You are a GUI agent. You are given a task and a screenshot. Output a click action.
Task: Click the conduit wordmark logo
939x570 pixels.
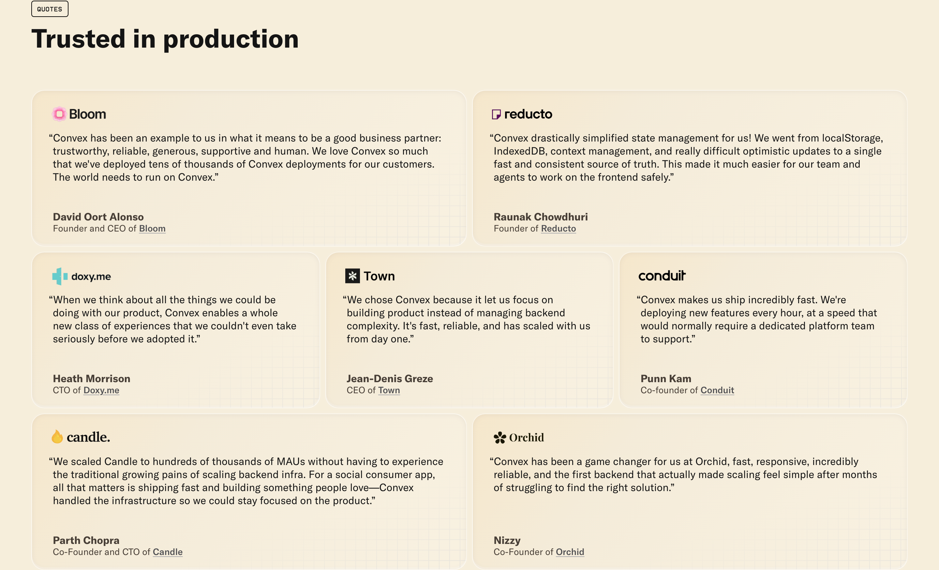pos(662,276)
